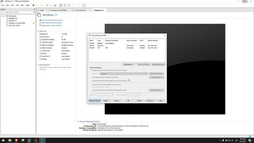
Task: Select Windows 7 in the Library tree
Action: pos(13,21)
